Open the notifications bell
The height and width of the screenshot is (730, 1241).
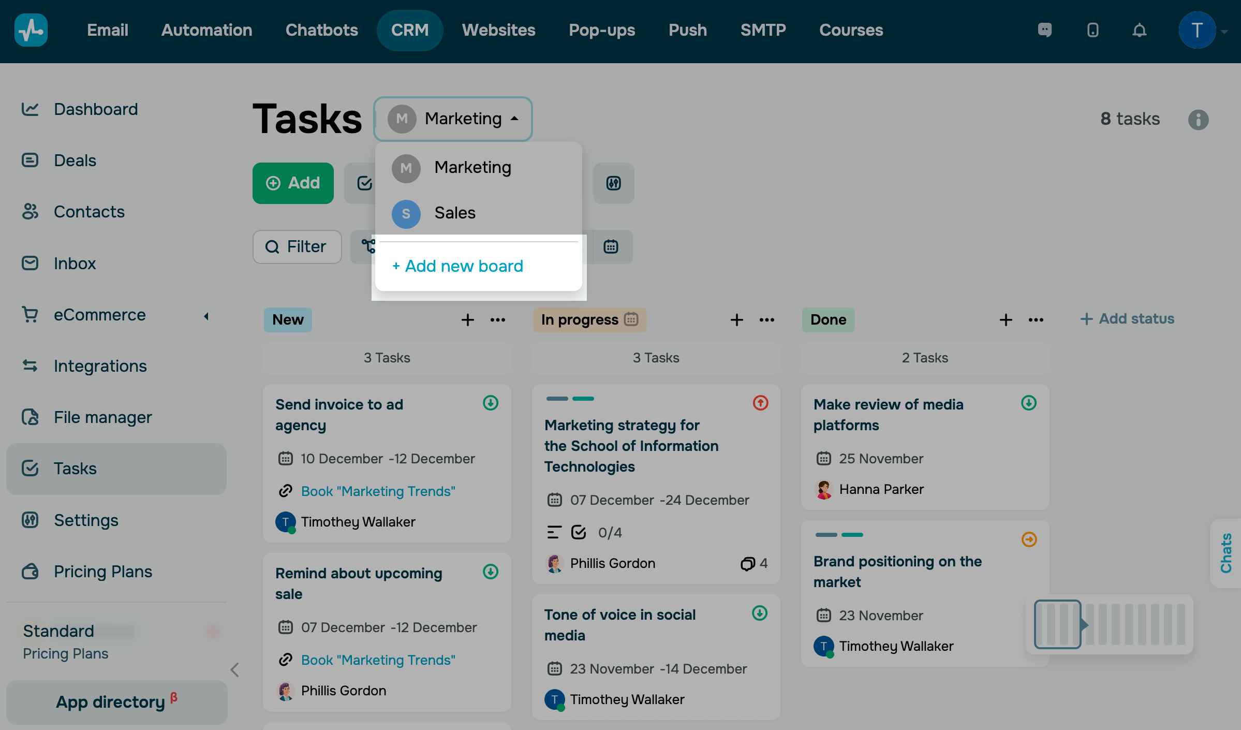[1139, 30]
